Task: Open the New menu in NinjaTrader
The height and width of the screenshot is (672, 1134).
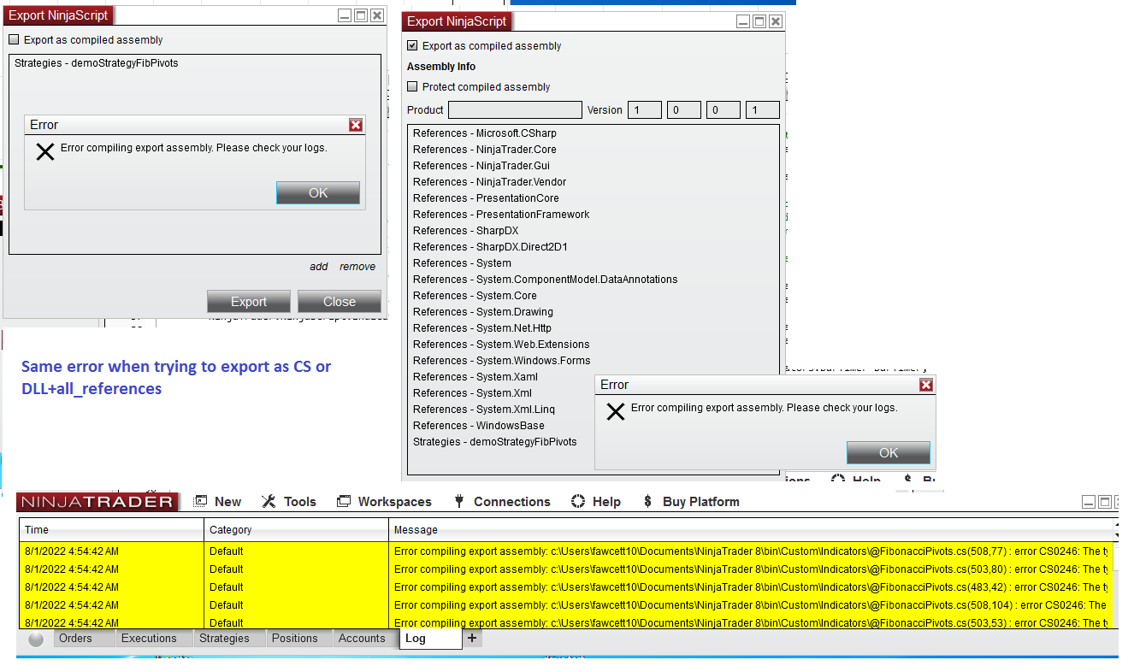Action: 218,502
